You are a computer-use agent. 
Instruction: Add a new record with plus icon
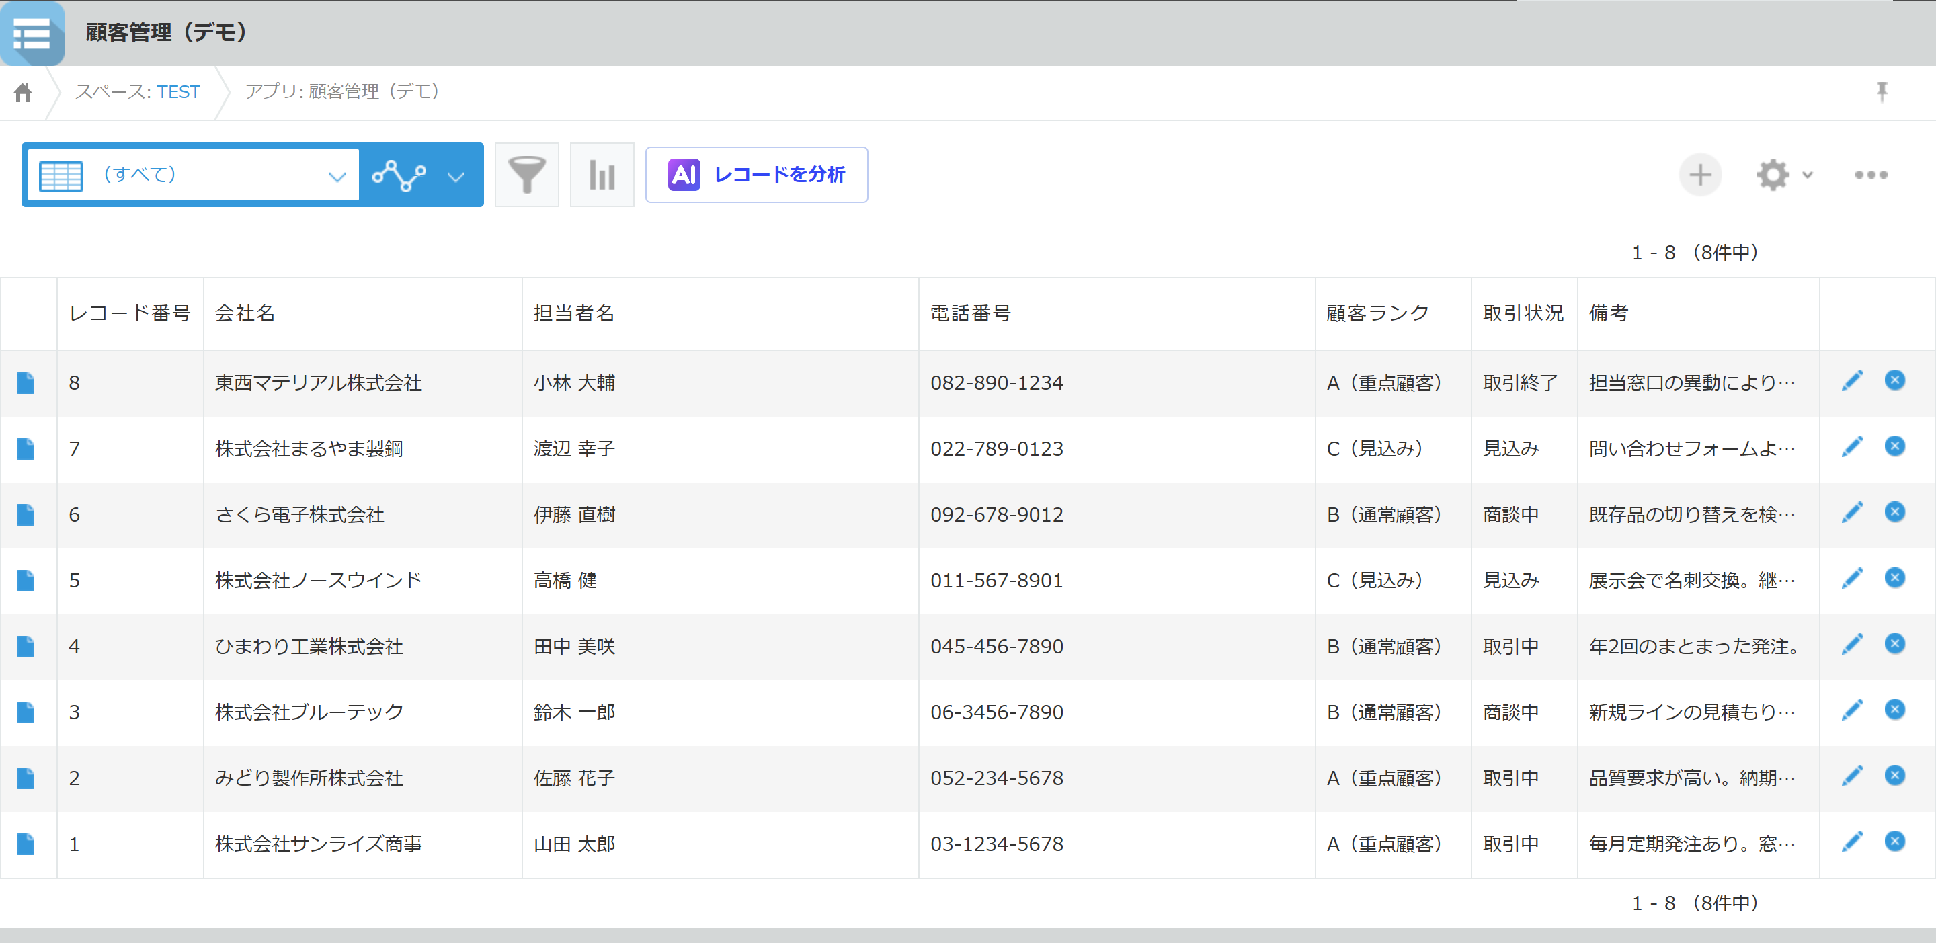point(1700,174)
